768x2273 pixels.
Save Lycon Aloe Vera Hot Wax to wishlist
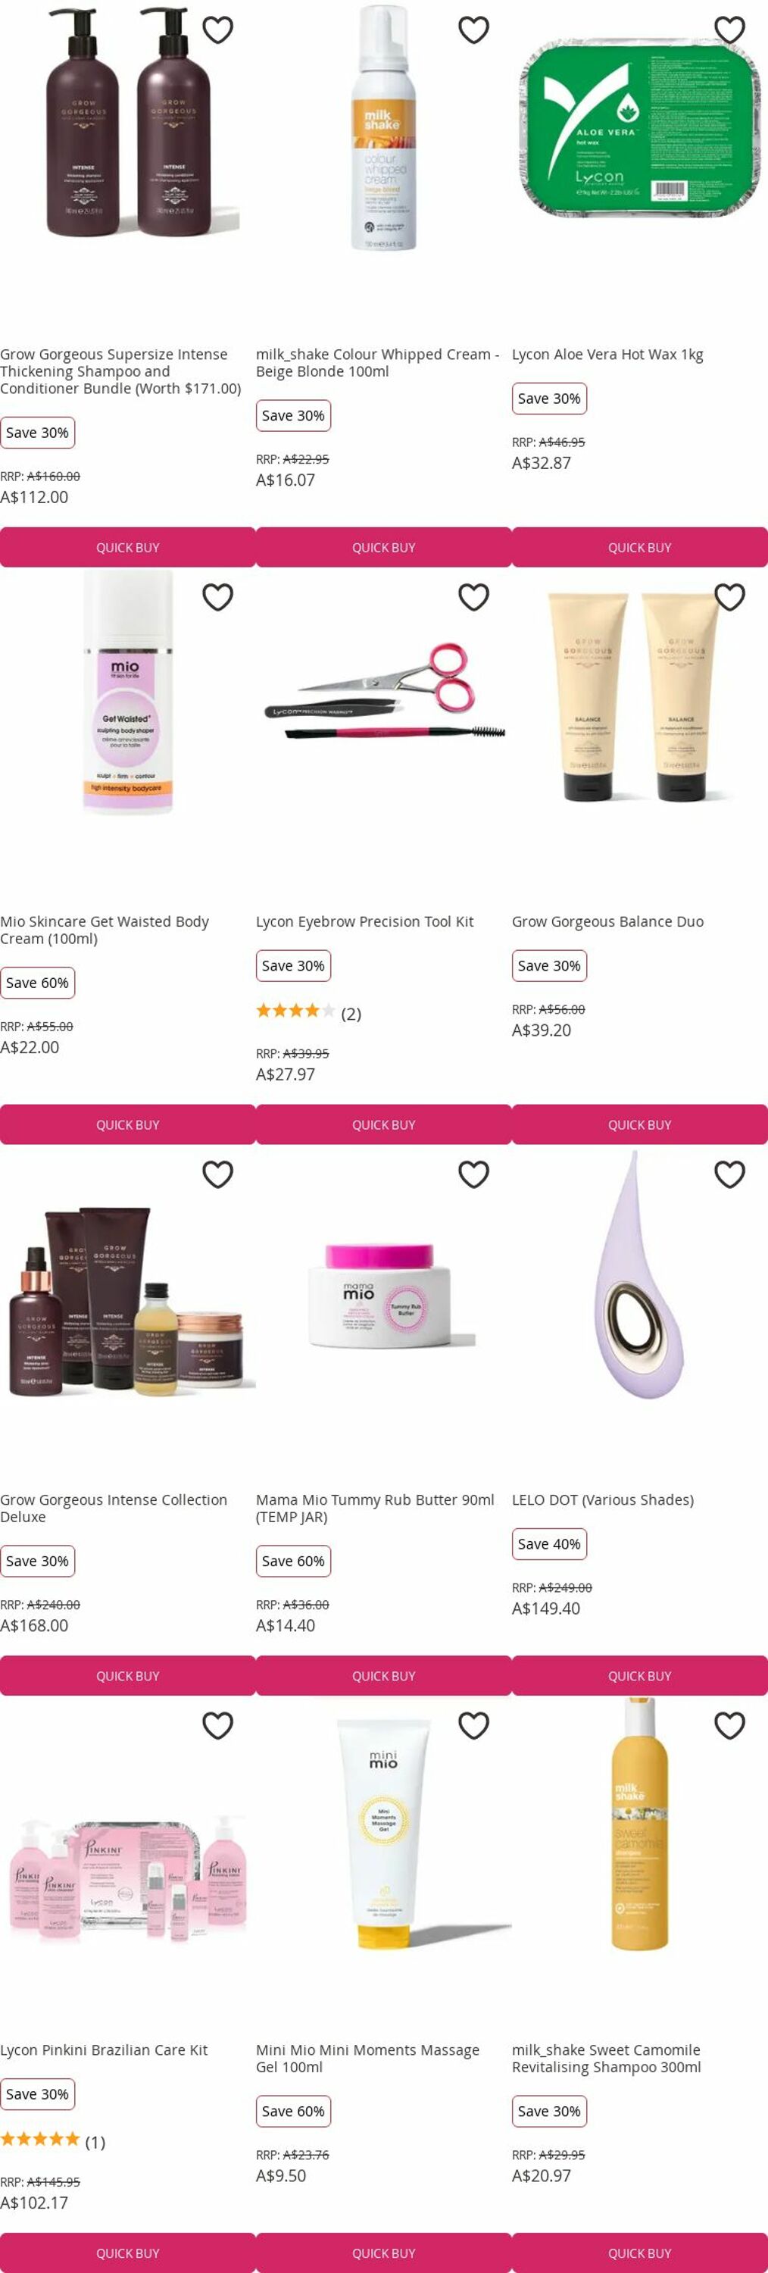point(729,30)
